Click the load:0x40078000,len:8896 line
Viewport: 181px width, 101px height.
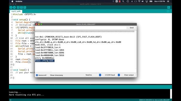coord(49,53)
